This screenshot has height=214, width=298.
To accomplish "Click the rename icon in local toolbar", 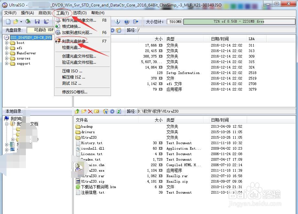I will [97, 112].
